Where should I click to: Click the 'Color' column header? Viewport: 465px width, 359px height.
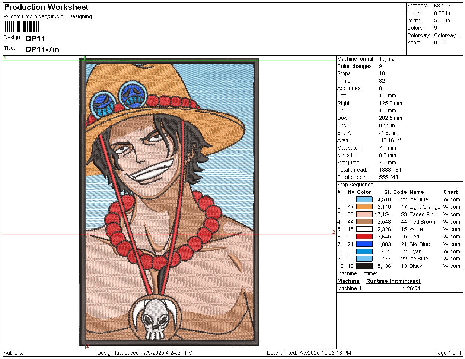[364, 192]
